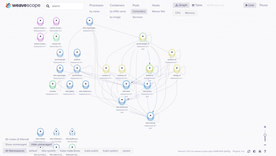Pause live updates
Screen dimensions: 276x156
point(264,5)
